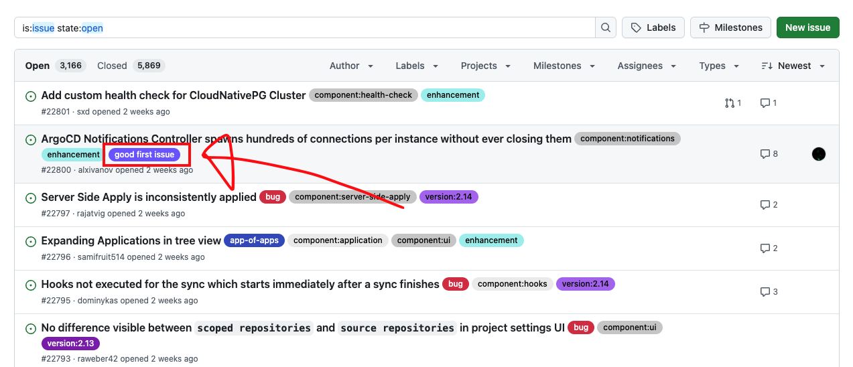This screenshot has width=853, height=367.
Task: Open the Newest sort dropdown
Action: [x=793, y=66]
